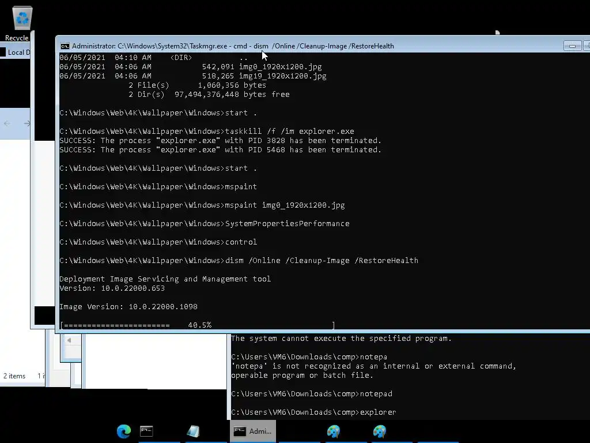Click the 'taskkill /f /im explorer.exe' command

[289, 132]
